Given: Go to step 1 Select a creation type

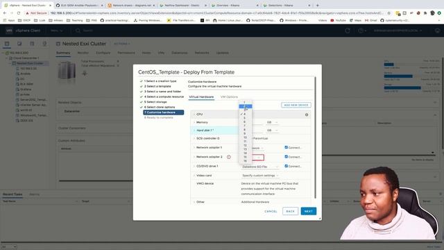Looking at the screenshot, I should [x=160, y=81].
